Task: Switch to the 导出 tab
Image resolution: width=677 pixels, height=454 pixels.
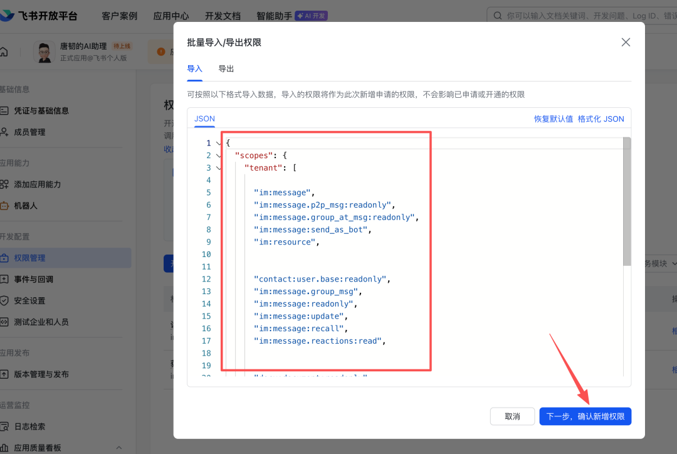Action: click(225, 68)
